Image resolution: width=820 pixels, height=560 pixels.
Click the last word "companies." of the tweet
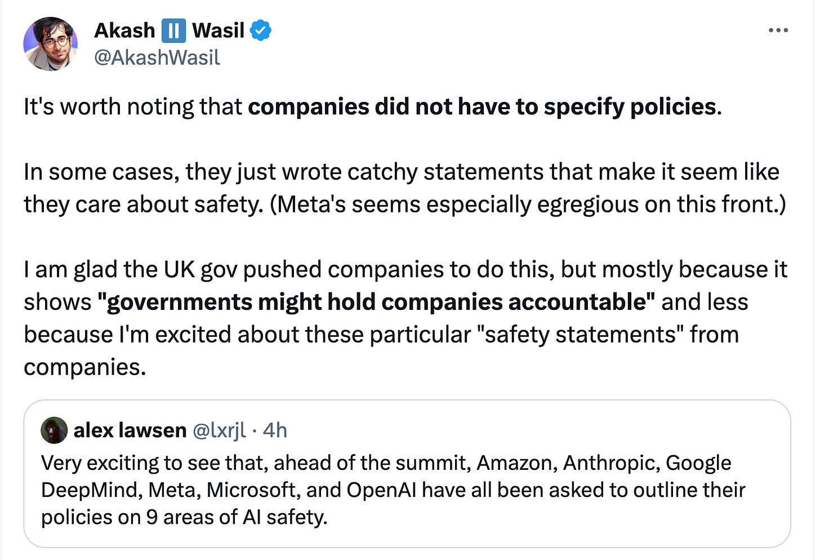tap(85, 367)
